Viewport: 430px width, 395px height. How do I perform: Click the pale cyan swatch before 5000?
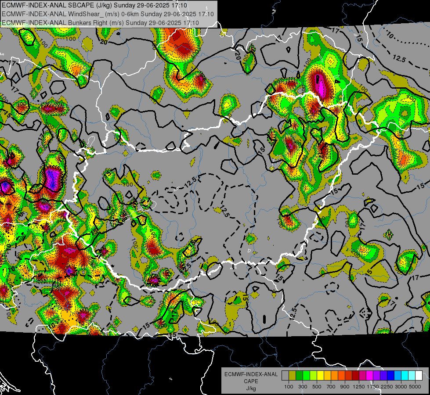pos(412,375)
